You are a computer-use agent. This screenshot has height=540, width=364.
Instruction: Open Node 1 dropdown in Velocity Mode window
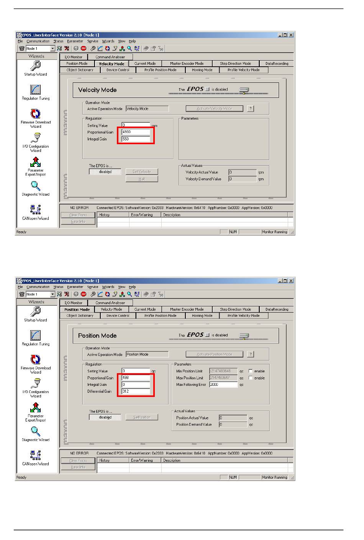click(x=52, y=48)
